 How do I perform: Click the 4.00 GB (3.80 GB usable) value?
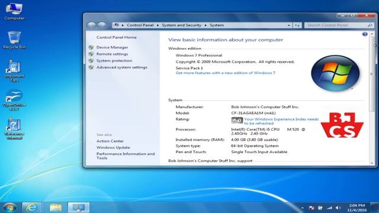254,140
